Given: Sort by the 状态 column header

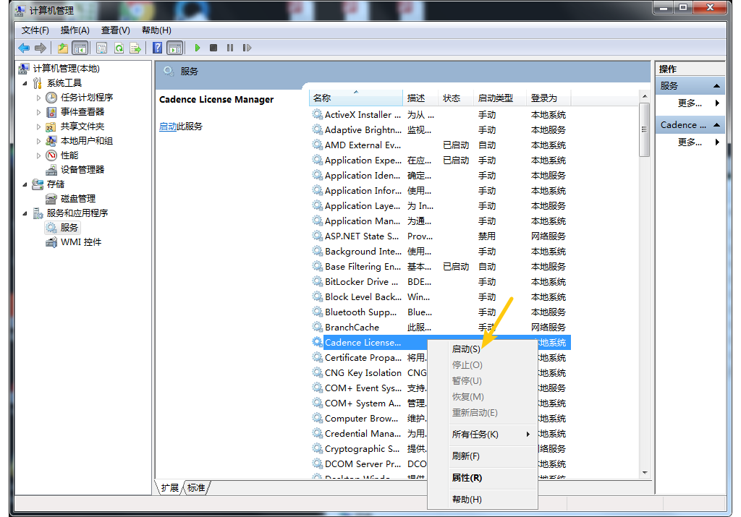Looking at the screenshot, I should [x=456, y=98].
